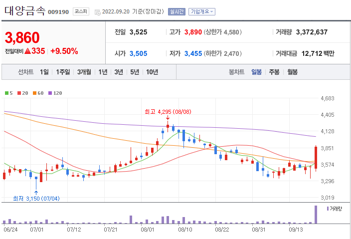Click the stock code 009190
This screenshot has height=239, width=351.
point(58,12)
